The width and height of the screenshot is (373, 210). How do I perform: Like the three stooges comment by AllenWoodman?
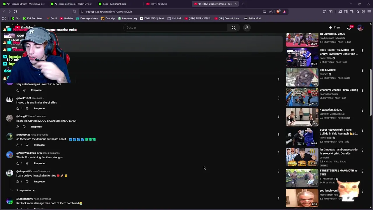[x=18, y=163]
